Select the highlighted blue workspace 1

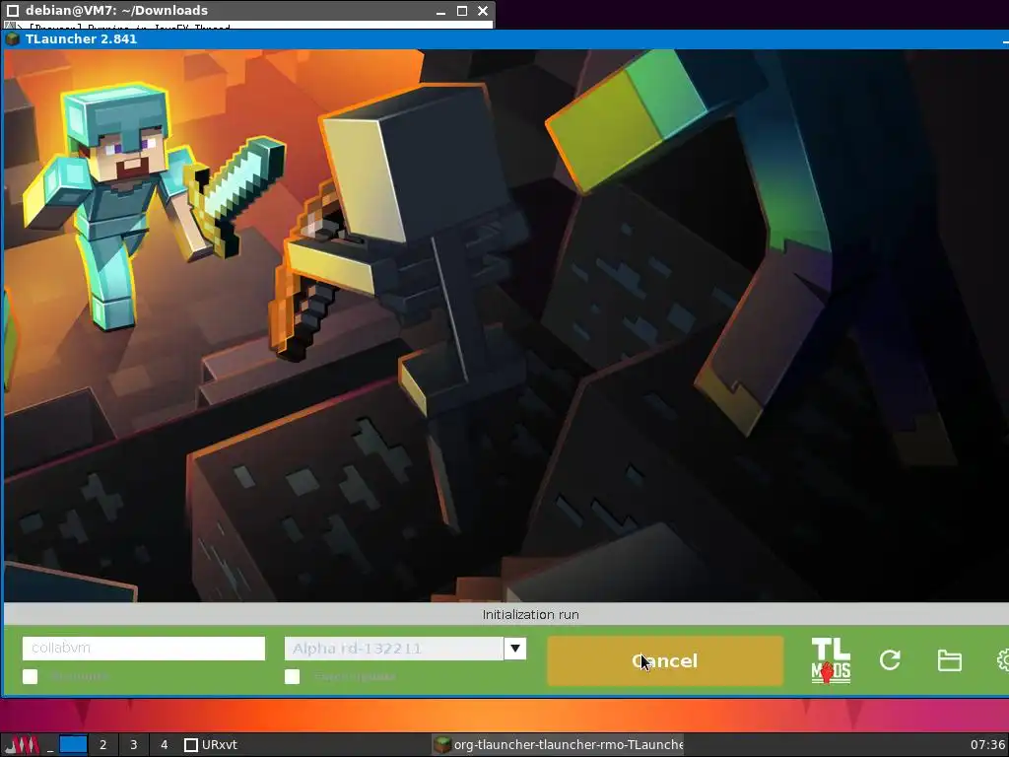73,745
